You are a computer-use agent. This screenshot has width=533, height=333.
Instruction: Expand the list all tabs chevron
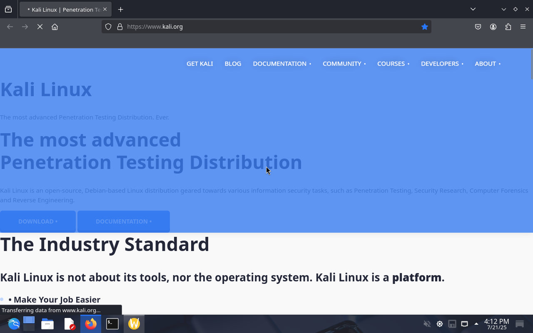coord(473,9)
